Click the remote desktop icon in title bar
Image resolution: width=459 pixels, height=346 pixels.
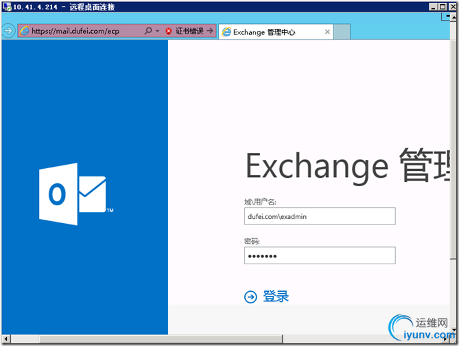point(6,6)
